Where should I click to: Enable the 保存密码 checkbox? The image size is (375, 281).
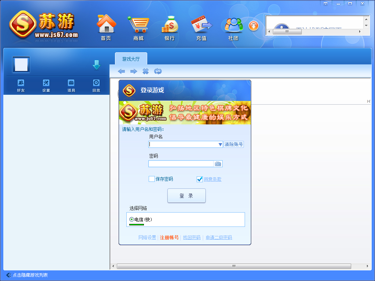(152, 179)
